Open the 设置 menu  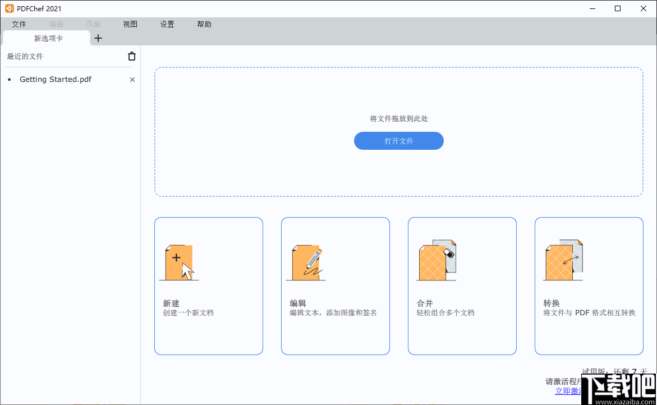tap(167, 24)
